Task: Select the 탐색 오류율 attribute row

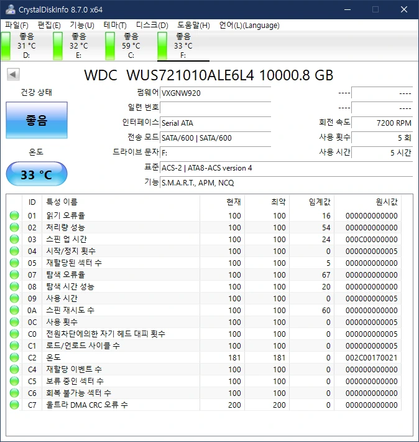Action: [204, 275]
